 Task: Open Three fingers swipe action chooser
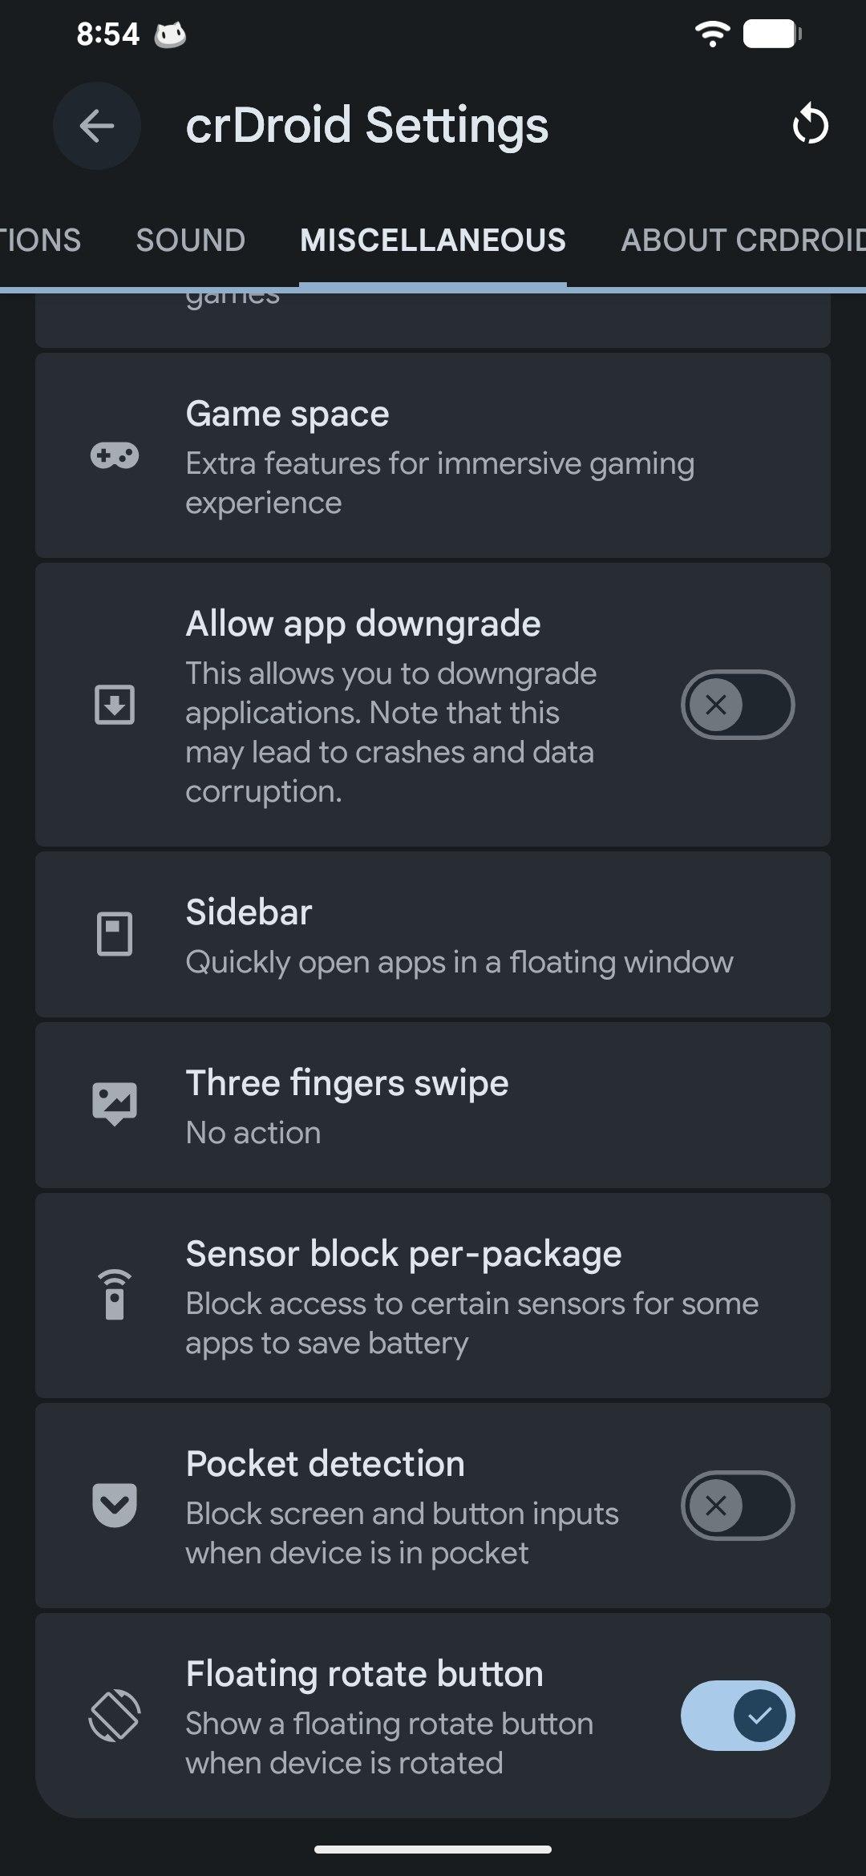click(433, 1105)
